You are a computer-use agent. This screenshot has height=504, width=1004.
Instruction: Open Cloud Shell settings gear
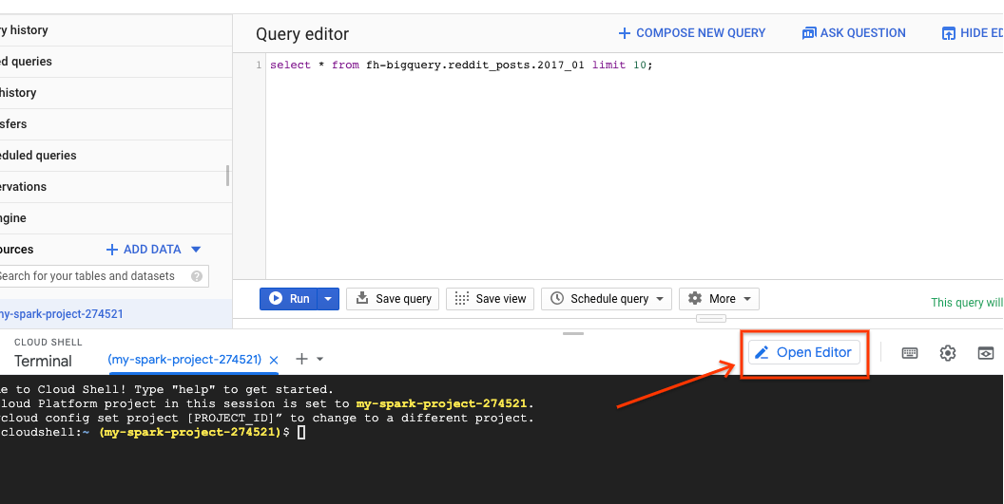[948, 353]
